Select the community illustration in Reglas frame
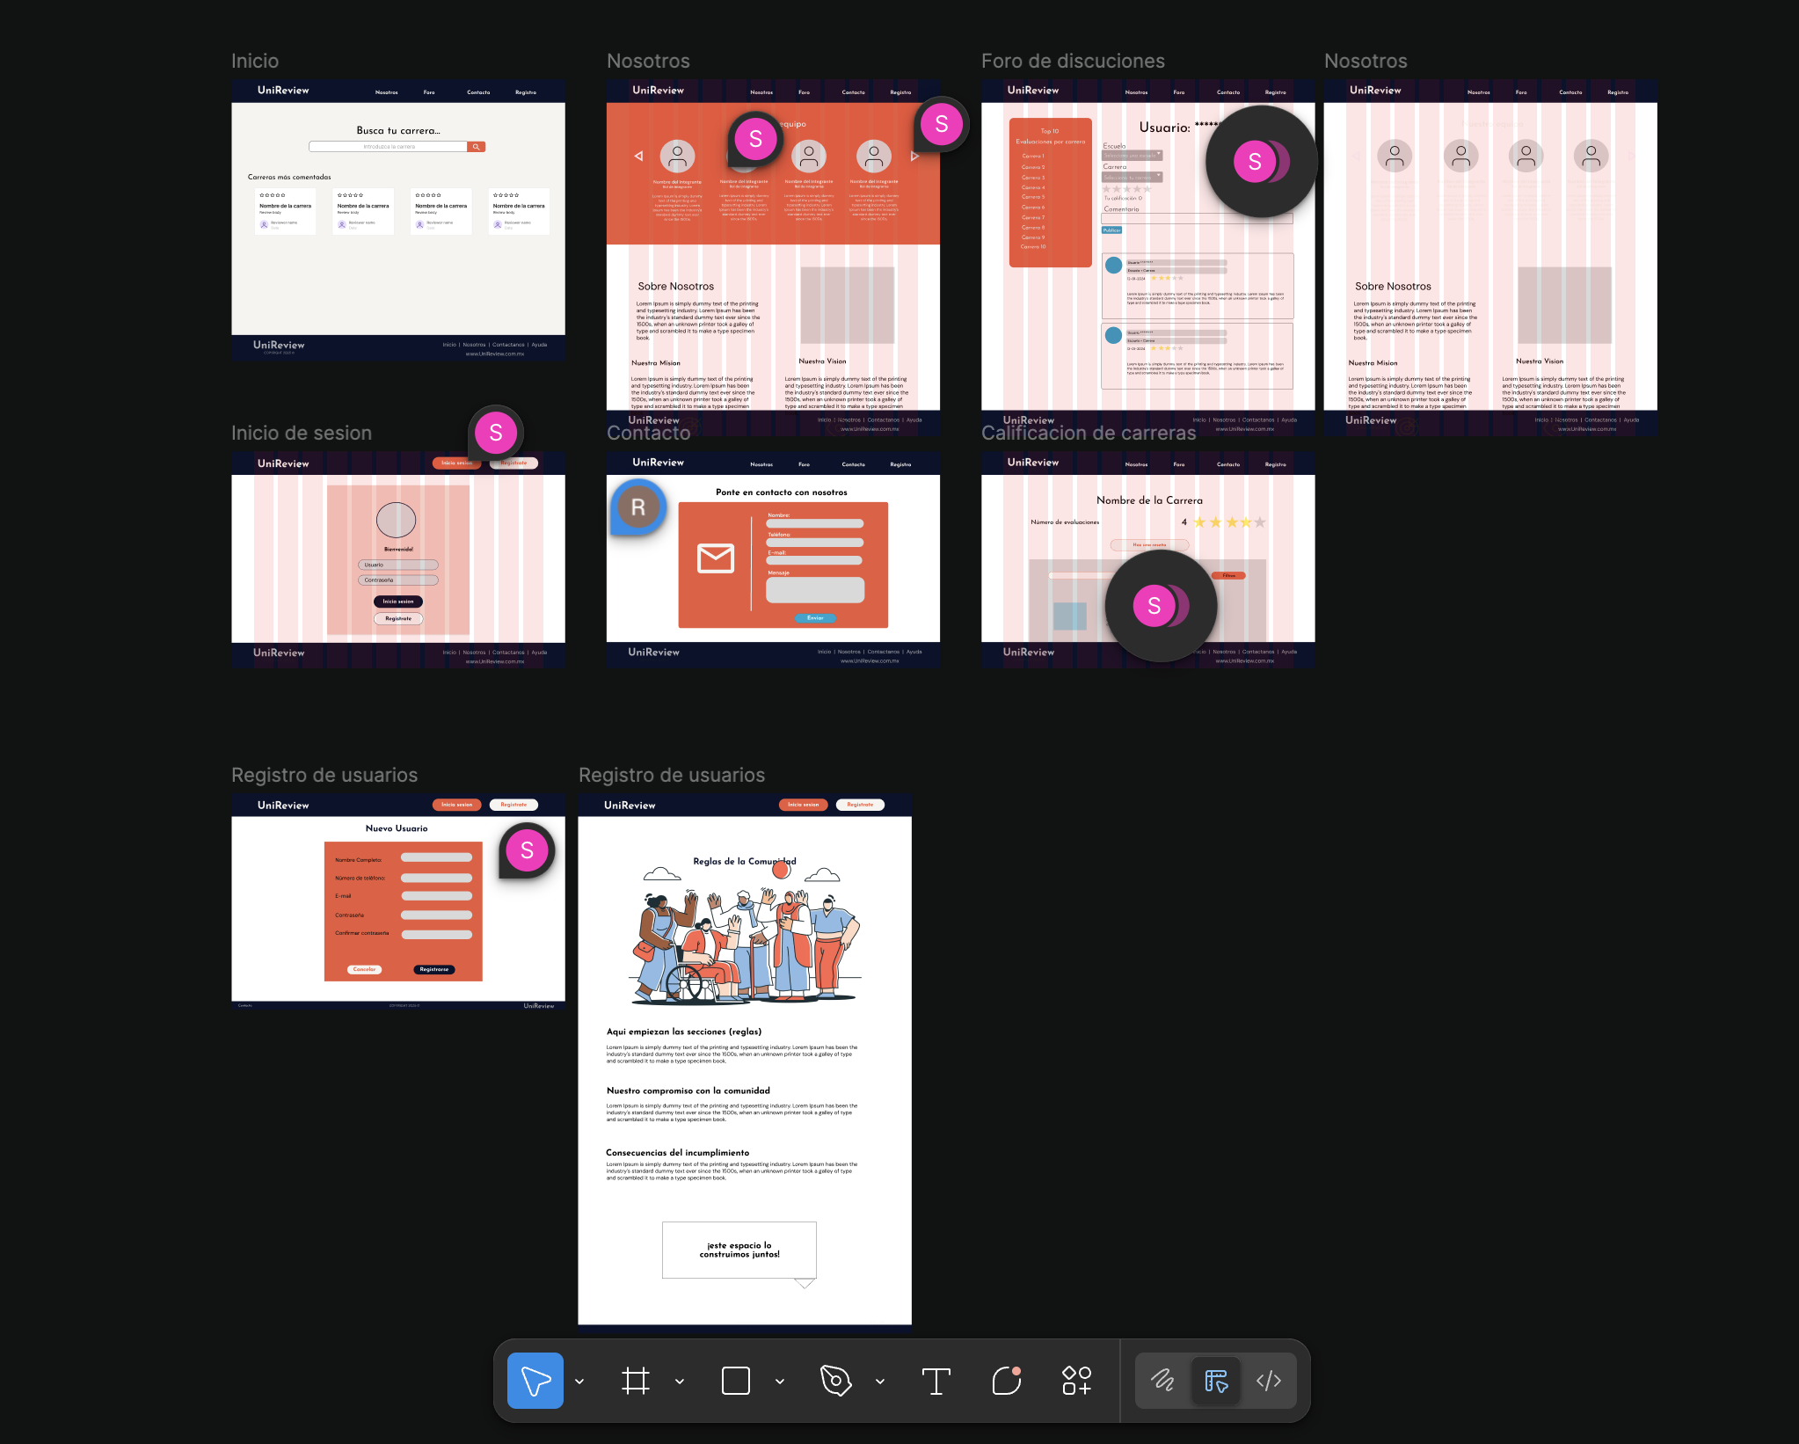The width and height of the screenshot is (1799, 1444). pyautogui.click(x=745, y=933)
